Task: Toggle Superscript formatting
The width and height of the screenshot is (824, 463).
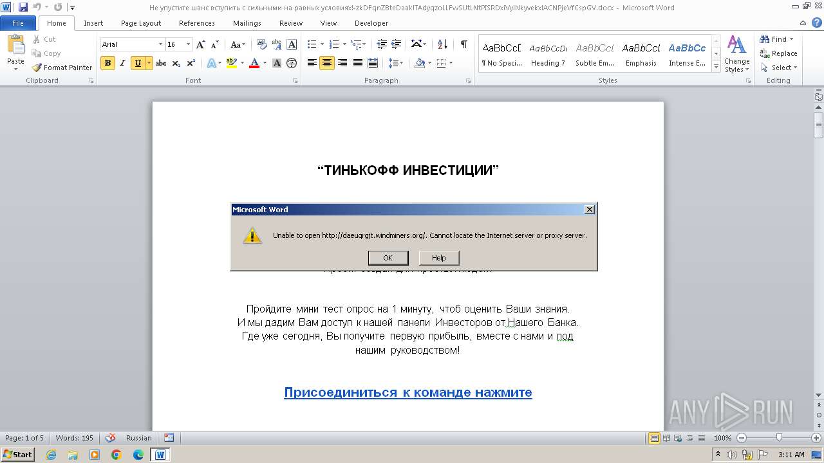Action: [191, 63]
